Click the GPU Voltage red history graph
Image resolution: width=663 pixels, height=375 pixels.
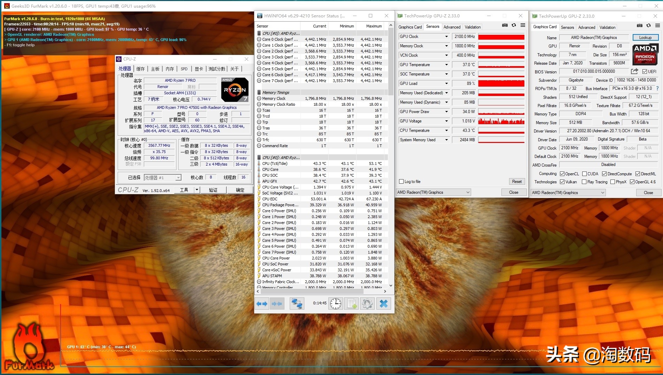[x=501, y=121]
